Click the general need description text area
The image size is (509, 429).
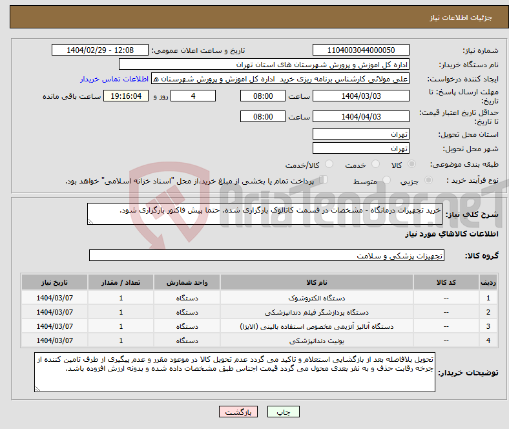pos(265,214)
